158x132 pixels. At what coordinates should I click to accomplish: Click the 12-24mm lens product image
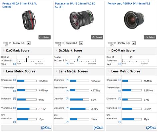[82, 20]
